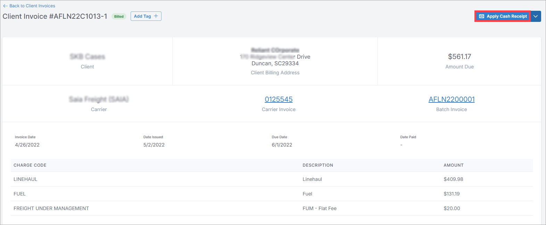Image resolution: width=546 pixels, height=225 pixels.
Task: Select the LINEHAUL charge code row
Action: pyautogui.click(x=272, y=179)
